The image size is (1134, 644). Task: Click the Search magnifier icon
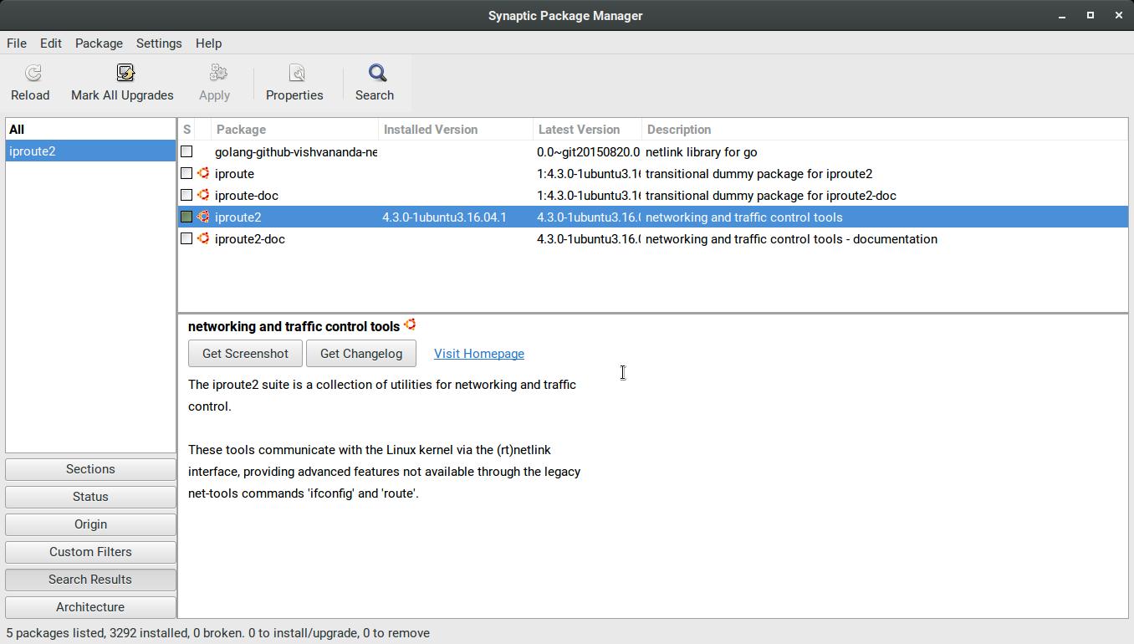click(377, 74)
